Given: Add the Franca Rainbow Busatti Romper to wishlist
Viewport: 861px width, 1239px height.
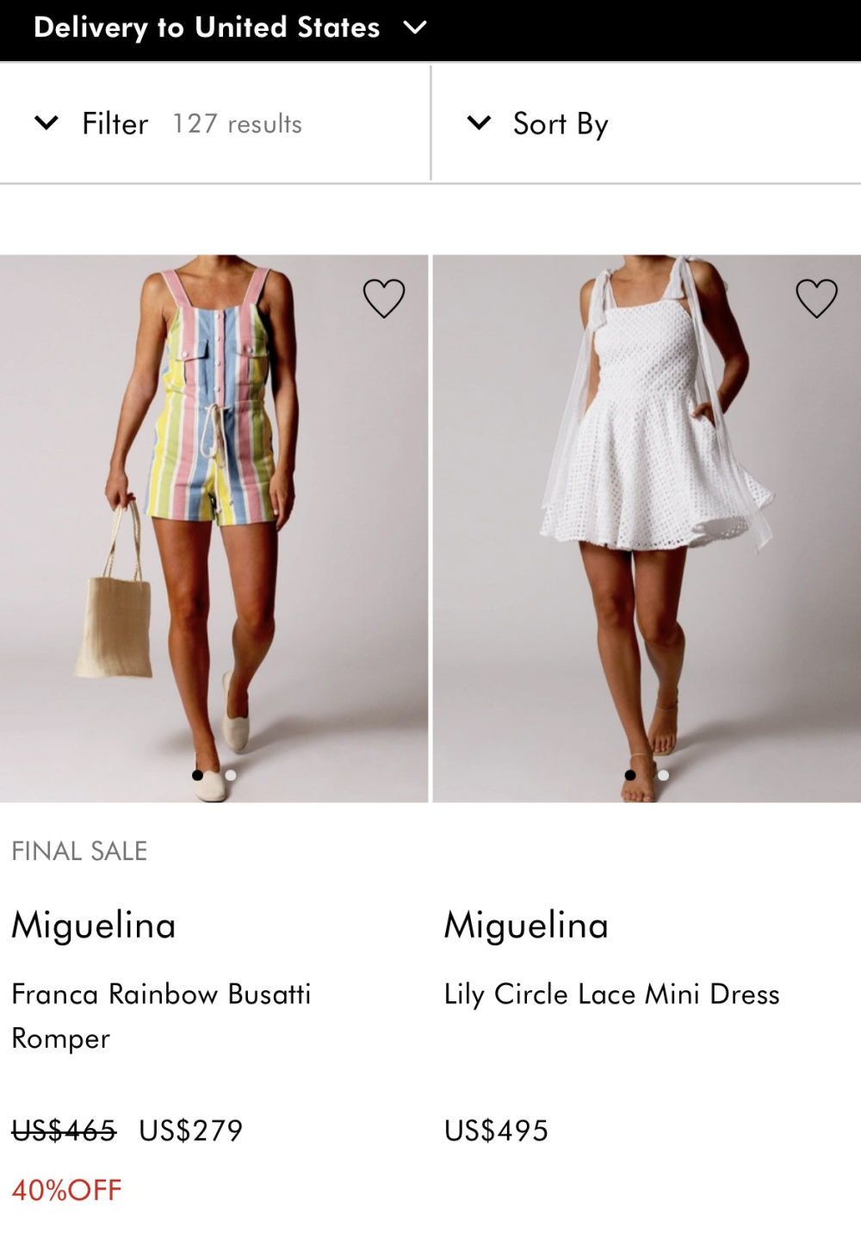Looking at the screenshot, I should (x=382, y=298).
